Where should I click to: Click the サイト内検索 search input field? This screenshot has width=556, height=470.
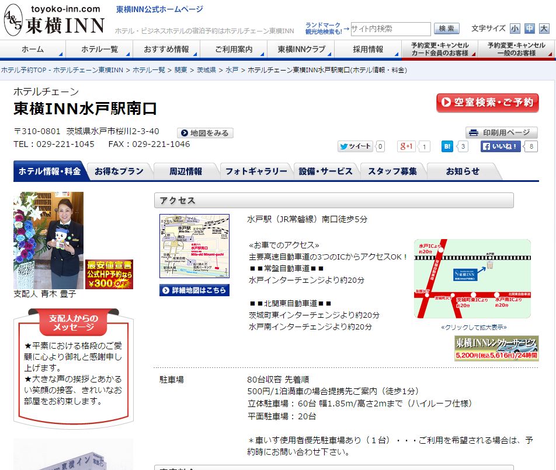point(390,29)
